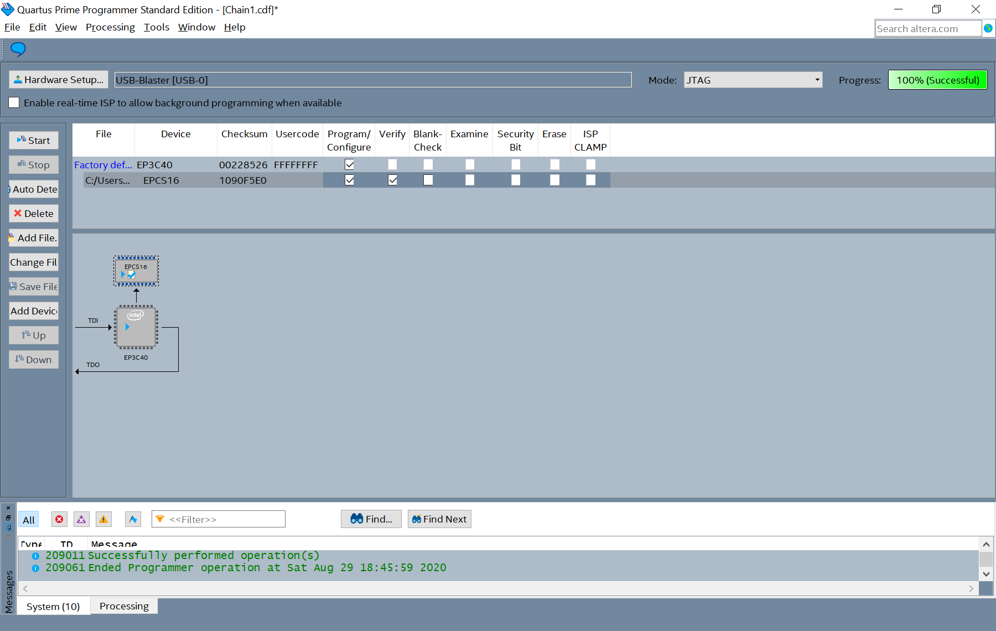Viewport: 996px width, 631px height.
Task: Open the Mode dropdown showing JTAG
Action: [753, 80]
